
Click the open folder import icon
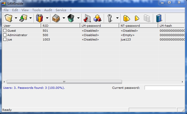(x=9, y=18)
